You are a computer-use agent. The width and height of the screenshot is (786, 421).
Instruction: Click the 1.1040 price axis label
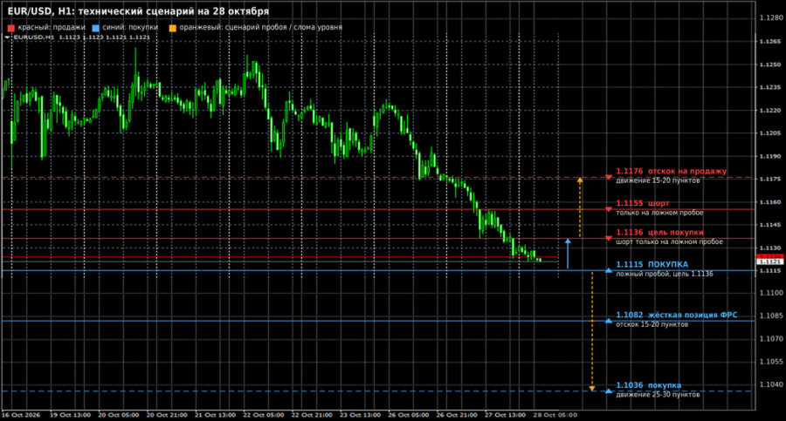click(771, 384)
